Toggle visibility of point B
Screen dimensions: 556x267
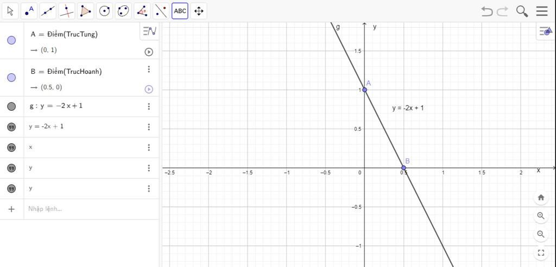click(x=11, y=78)
